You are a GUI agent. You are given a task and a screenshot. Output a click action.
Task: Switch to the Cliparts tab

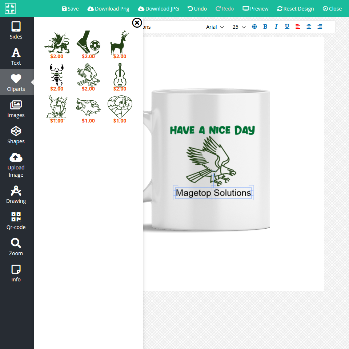click(16, 83)
